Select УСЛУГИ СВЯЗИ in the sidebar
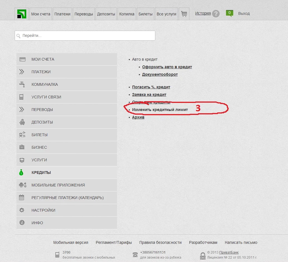 point(67,97)
